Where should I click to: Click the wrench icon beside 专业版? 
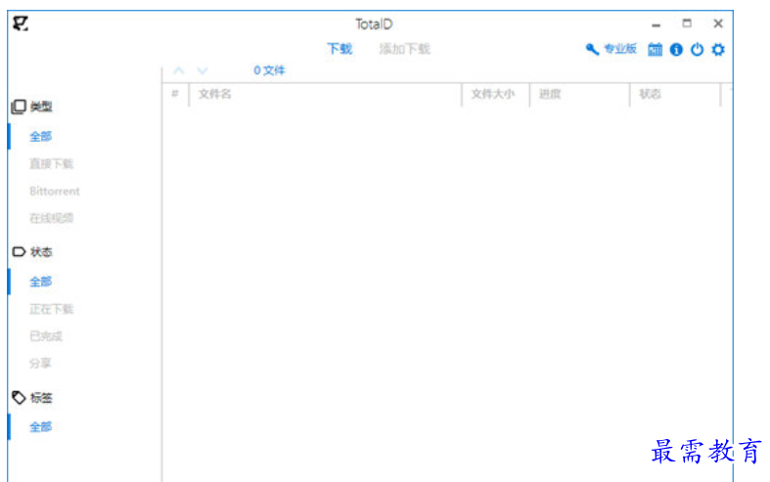click(x=592, y=49)
